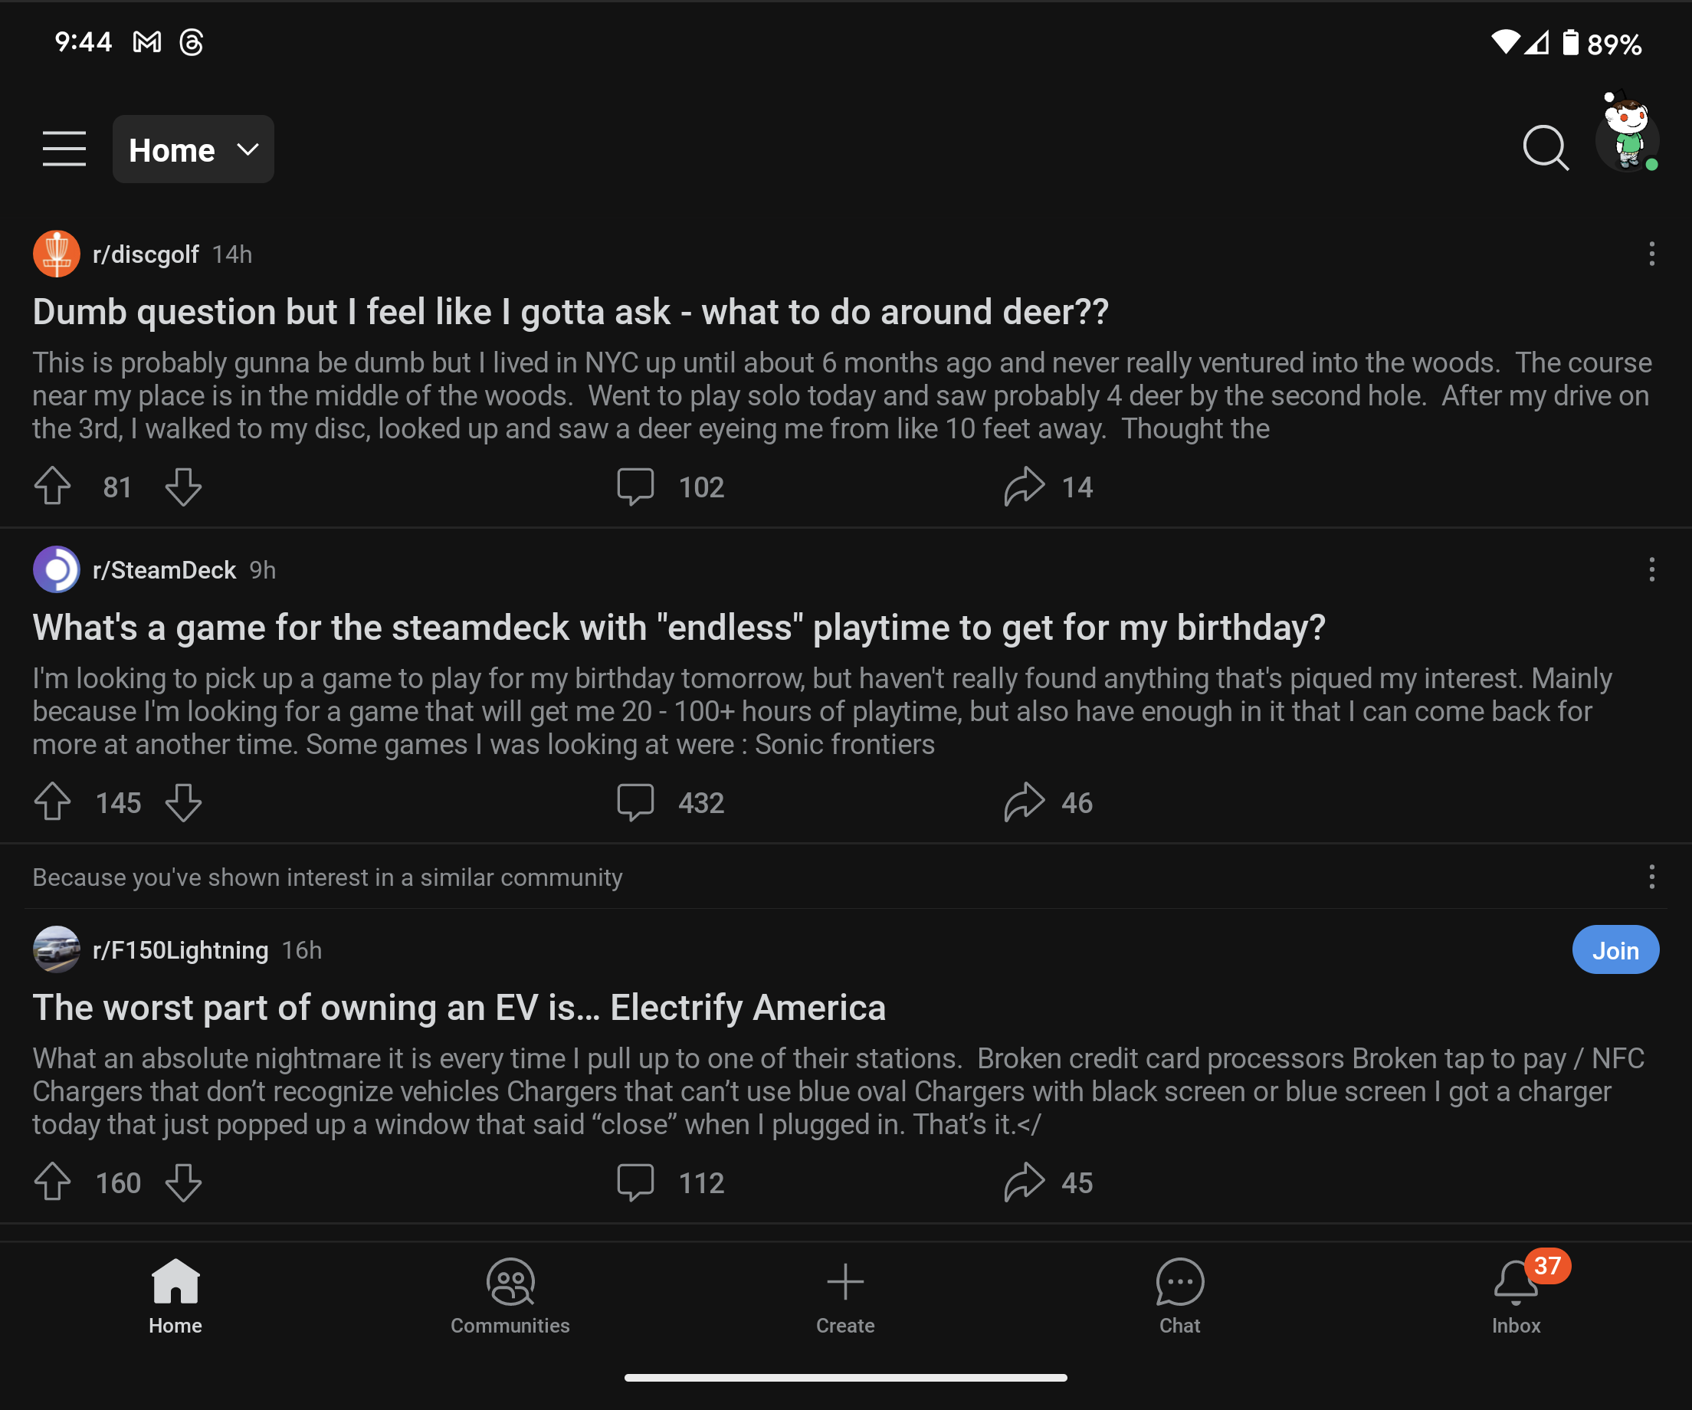Join the r/F150Lightning community
The image size is (1692, 1410).
click(1615, 950)
